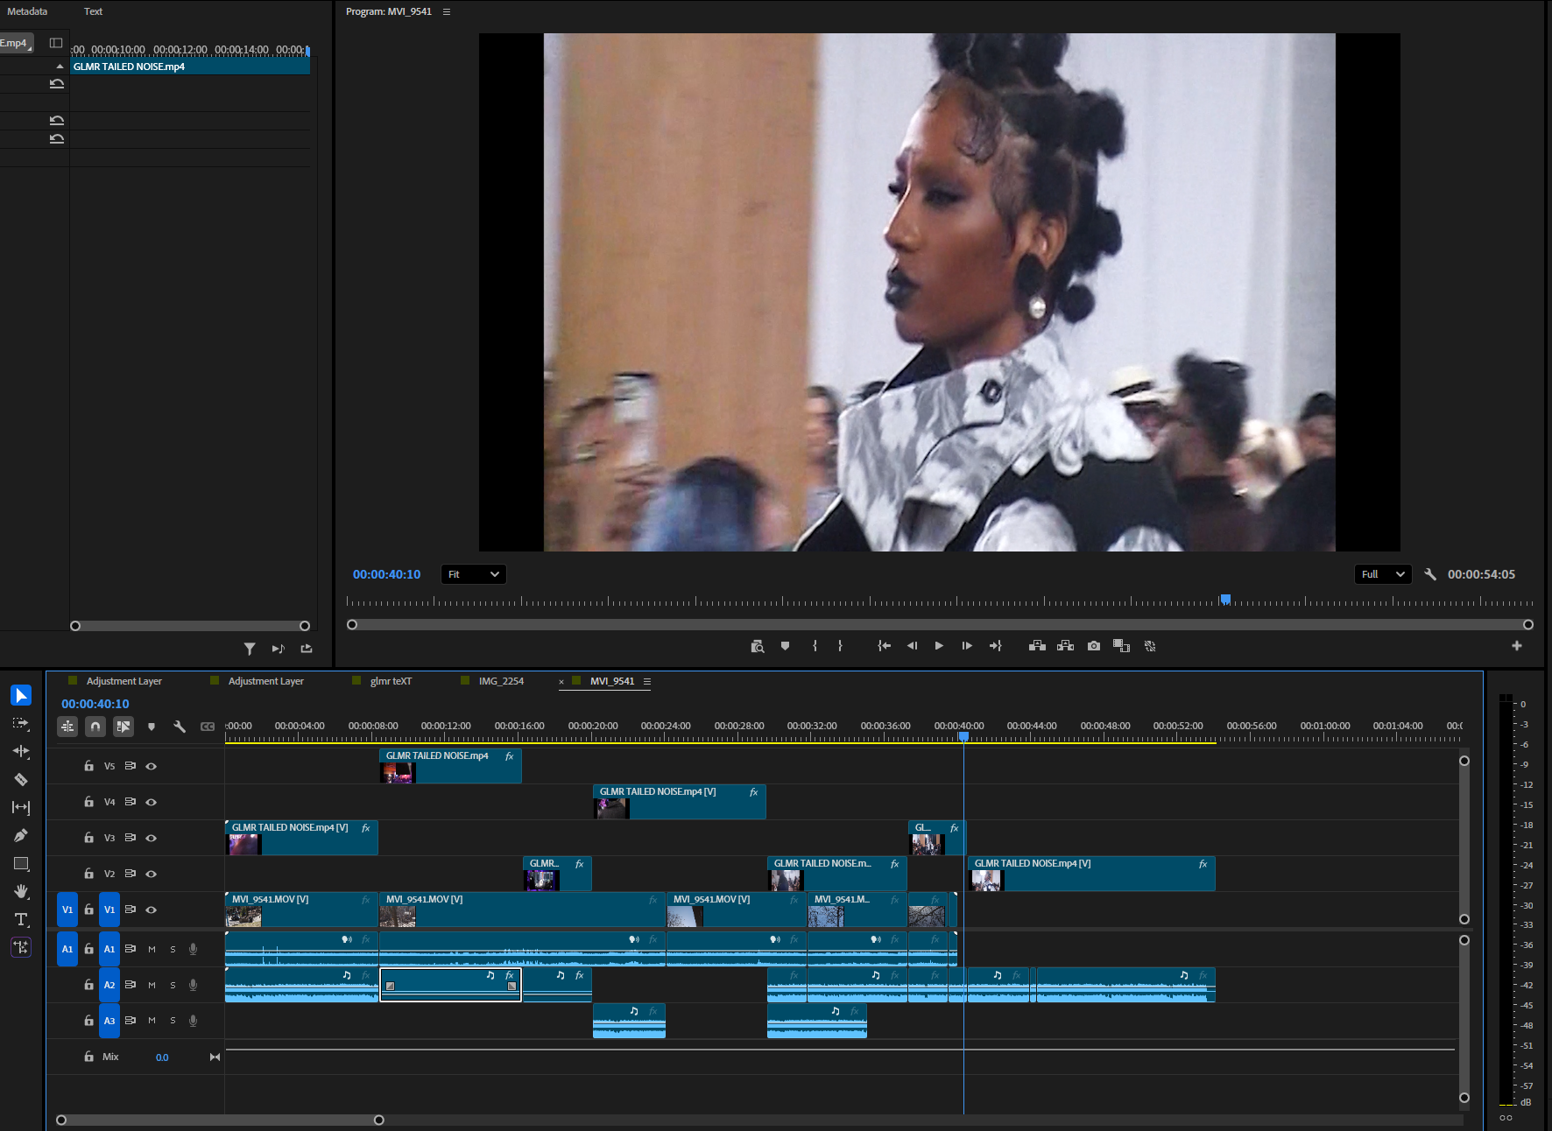Viewport: 1552px width, 1131px height.
Task: Select the Razor tool
Action: (21, 779)
